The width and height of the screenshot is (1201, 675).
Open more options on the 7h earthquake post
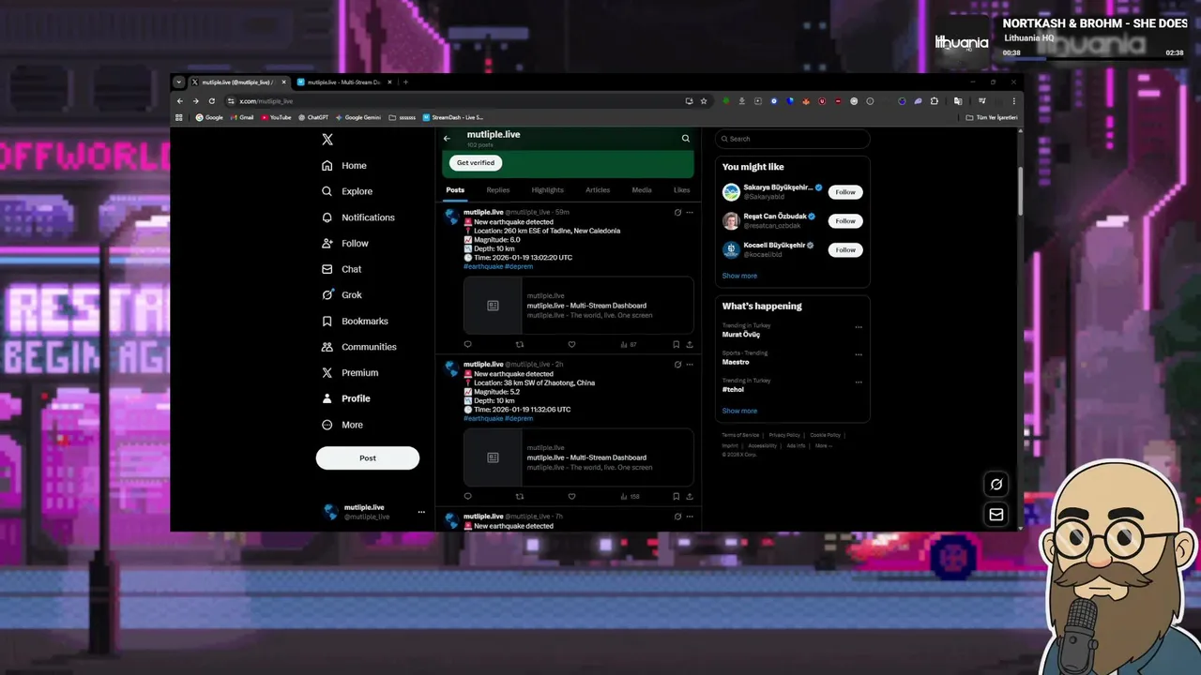690,517
